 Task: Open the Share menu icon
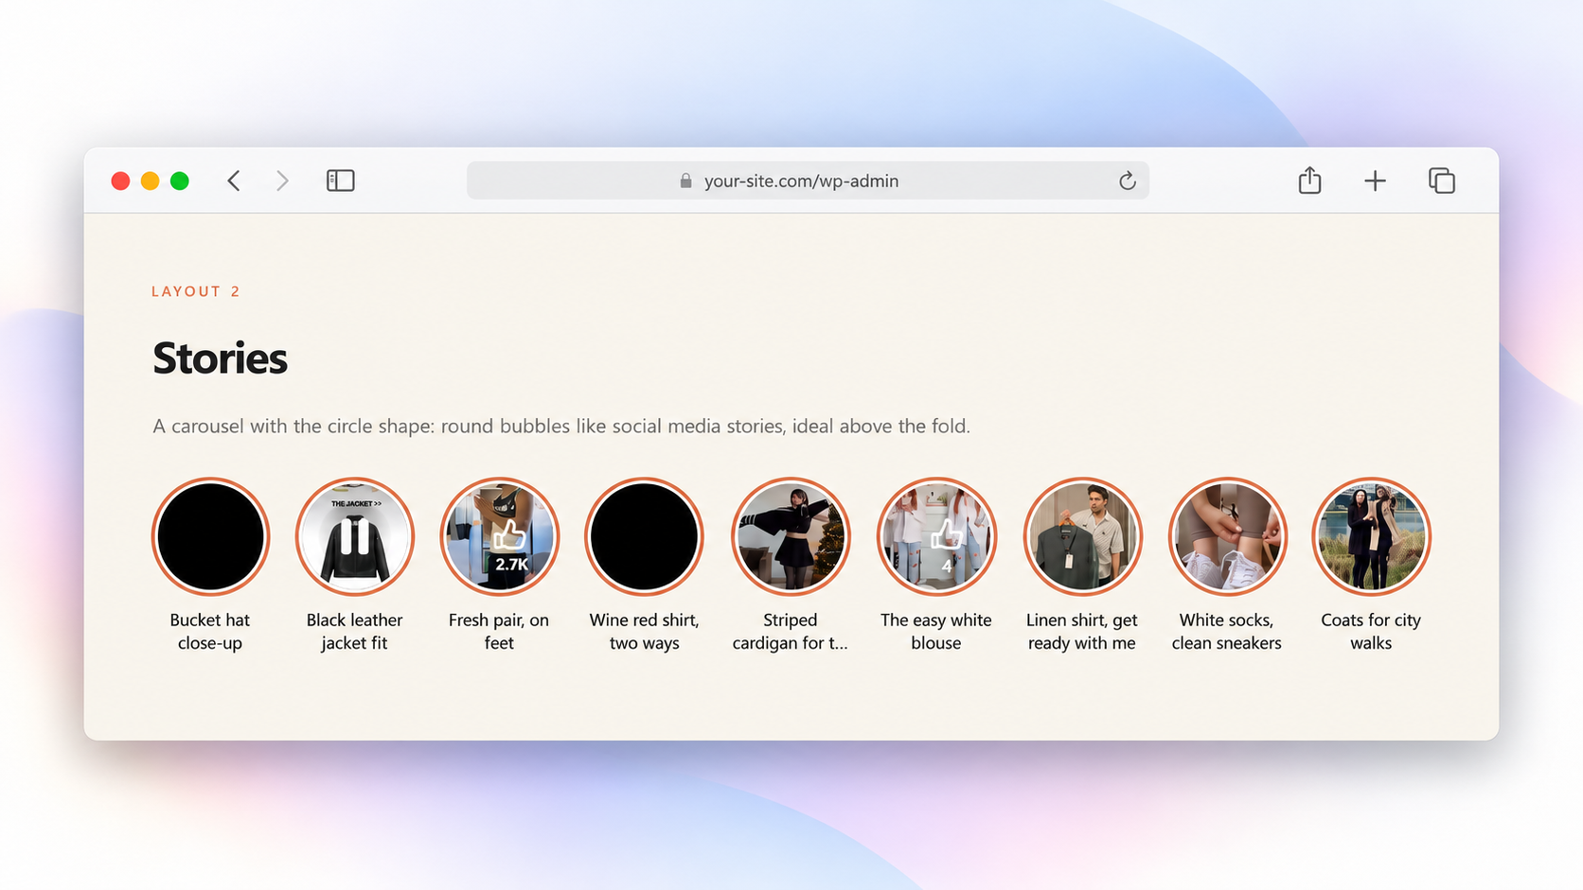click(1309, 180)
